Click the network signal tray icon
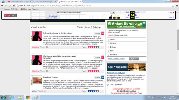This screenshot has height=100, width=179. pyautogui.click(x=159, y=97)
